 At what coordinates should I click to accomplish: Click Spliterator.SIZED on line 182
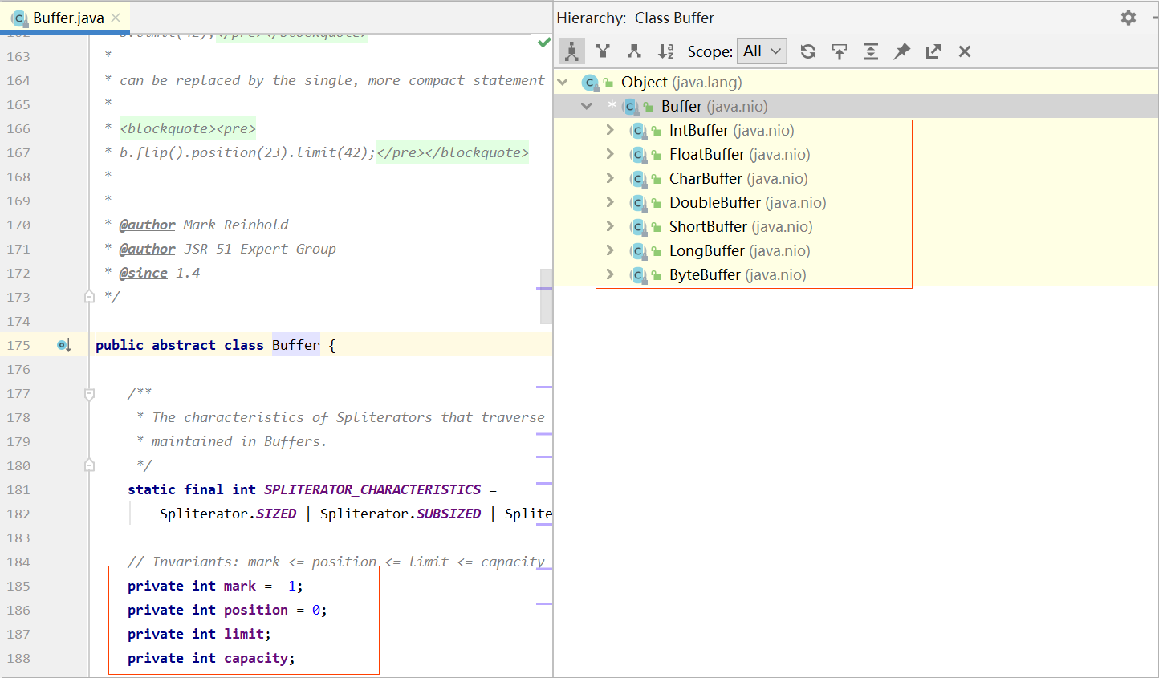tap(228, 514)
